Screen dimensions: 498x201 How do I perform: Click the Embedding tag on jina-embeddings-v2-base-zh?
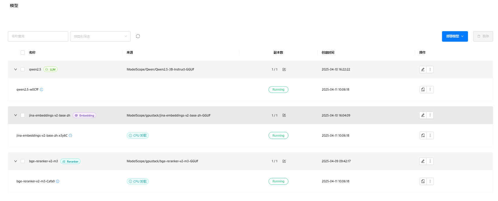[84, 115]
